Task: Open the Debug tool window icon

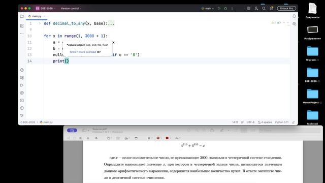Action: pyautogui.click(x=22, y=93)
